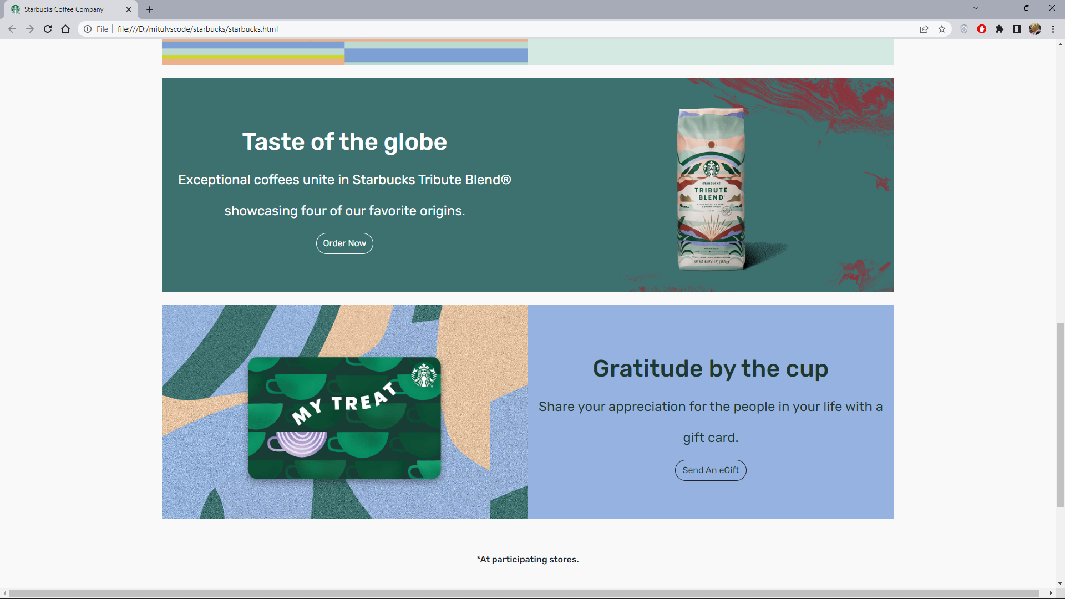Bookmark this page using the star icon

pyautogui.click(x=942, y=29)
